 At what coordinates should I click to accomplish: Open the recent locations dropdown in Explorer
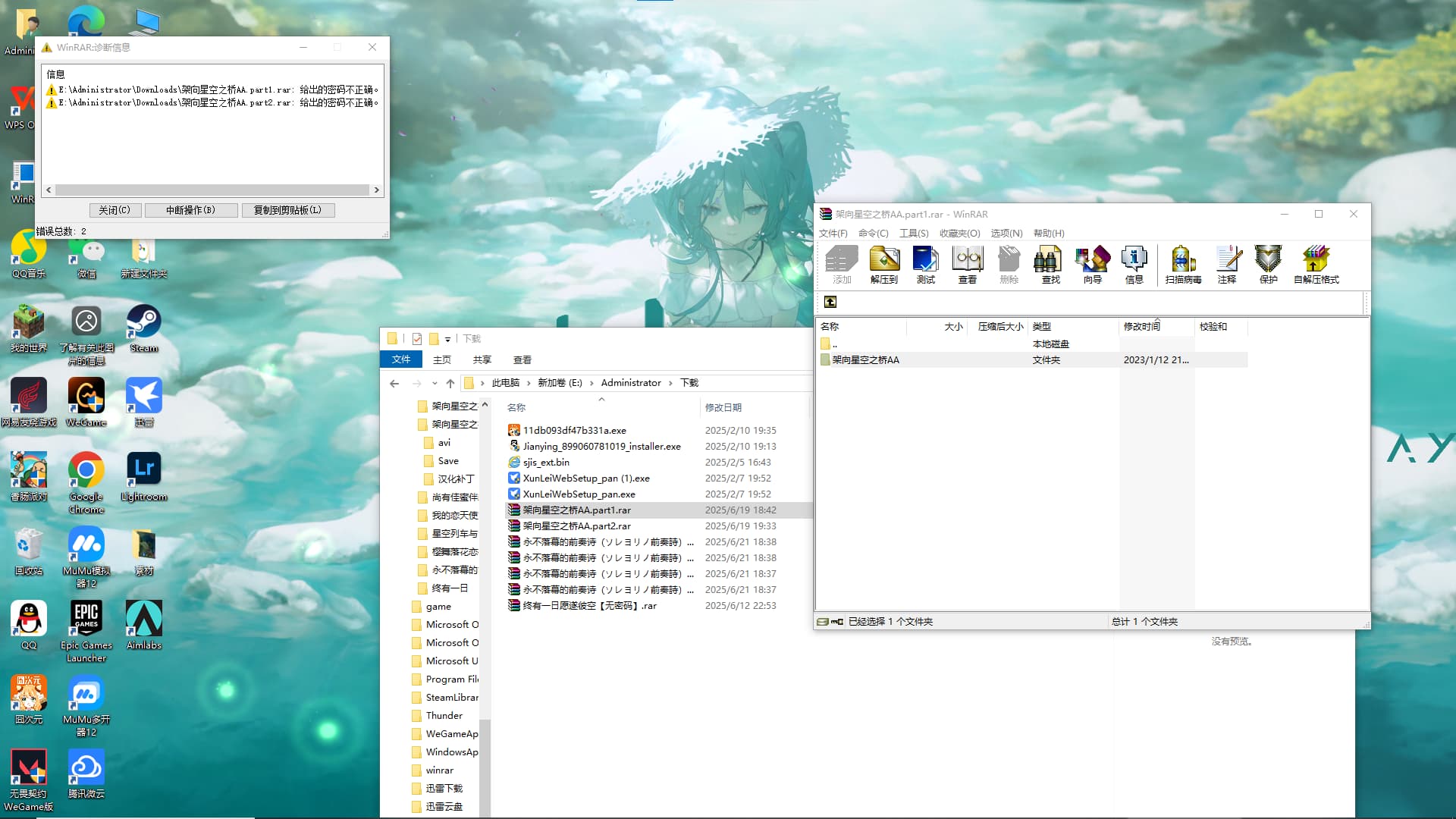[435, 383]
